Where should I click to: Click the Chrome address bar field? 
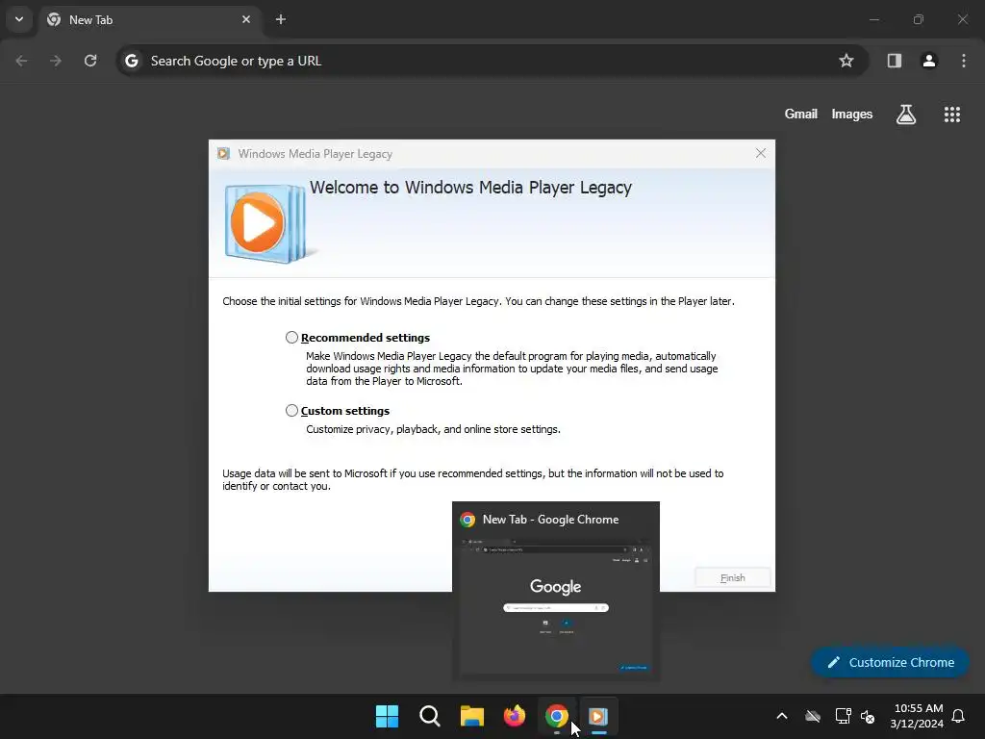coord(492,61)
